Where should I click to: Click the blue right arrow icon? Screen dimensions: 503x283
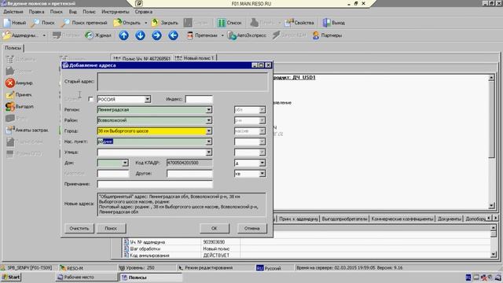[x=156, y=35]
